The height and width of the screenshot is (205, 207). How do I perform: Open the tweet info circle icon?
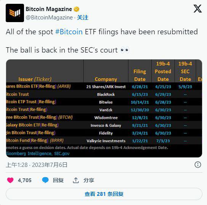click(x=198, y=165)
